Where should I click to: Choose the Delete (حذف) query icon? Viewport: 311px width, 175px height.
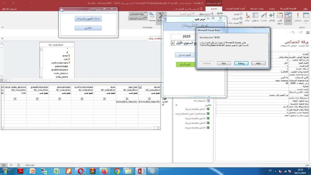click(247, 17)
